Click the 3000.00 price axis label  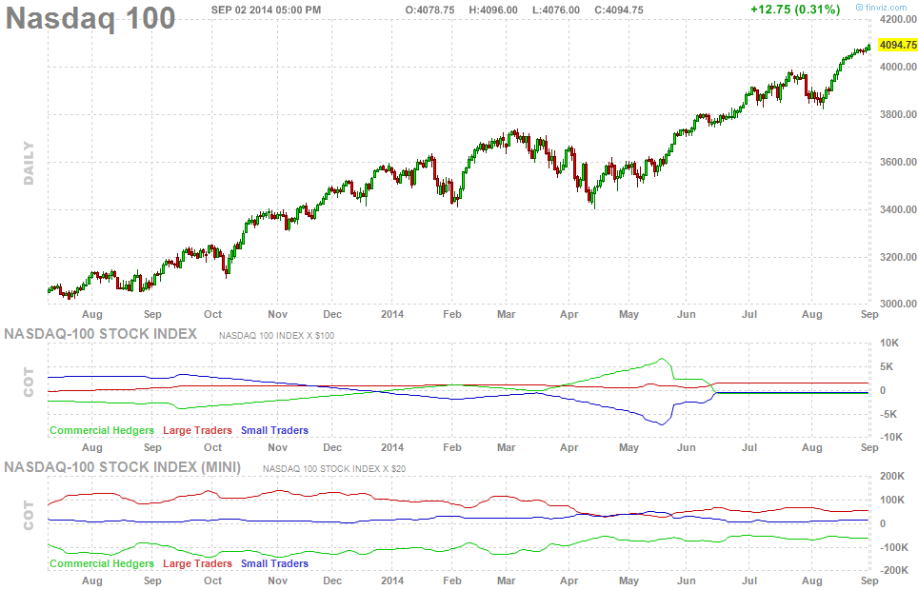pos(898,304)
